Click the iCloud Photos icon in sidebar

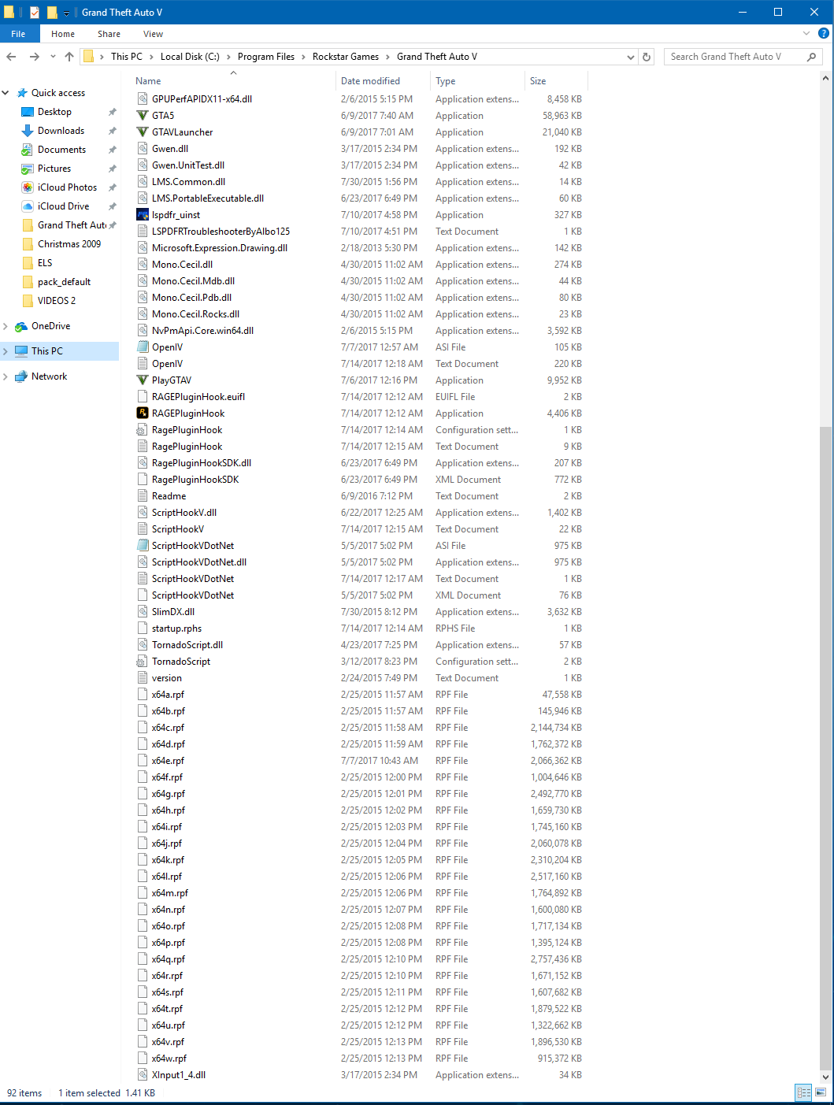pos(28,187)
